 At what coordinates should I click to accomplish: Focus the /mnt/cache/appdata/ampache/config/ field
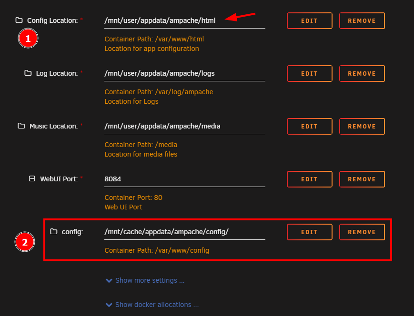point(185,232)
